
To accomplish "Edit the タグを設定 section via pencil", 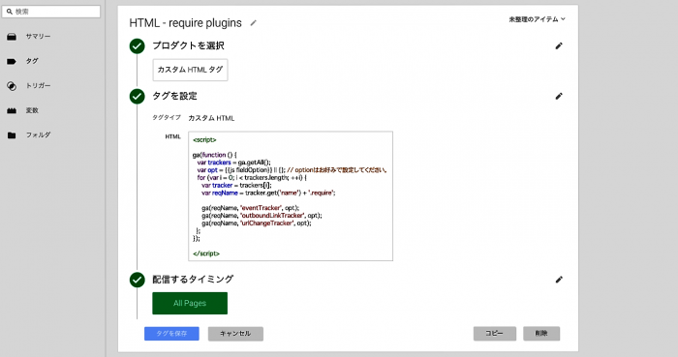I will 559,97.
